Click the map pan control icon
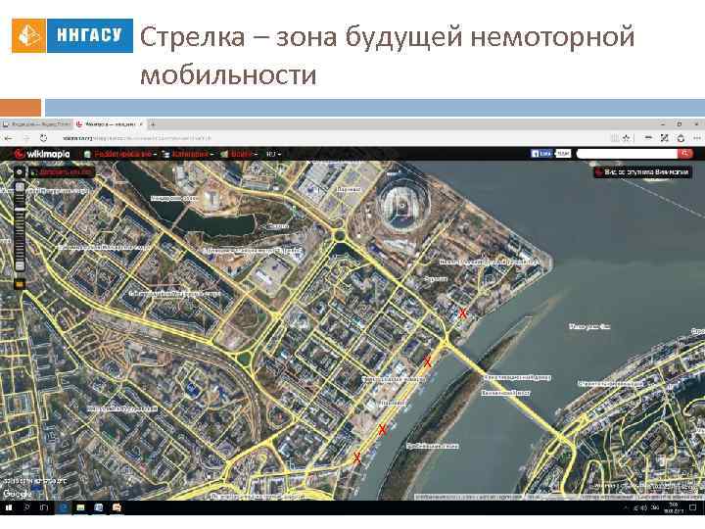The height and width of the screenshot is (529, 705). click(20, 171)
